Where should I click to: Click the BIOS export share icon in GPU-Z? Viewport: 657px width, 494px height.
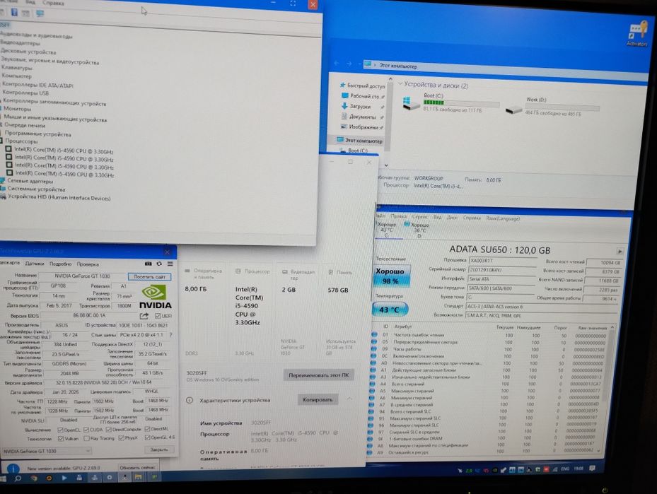coord(144,316)
